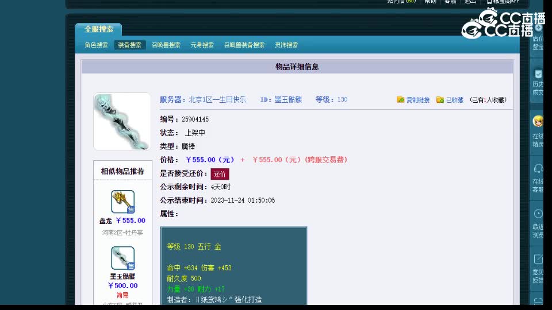Click the 估价鉴宝 sidebar label
The height and width of the screenshot is (310, 552).
(x=538, y=42)
